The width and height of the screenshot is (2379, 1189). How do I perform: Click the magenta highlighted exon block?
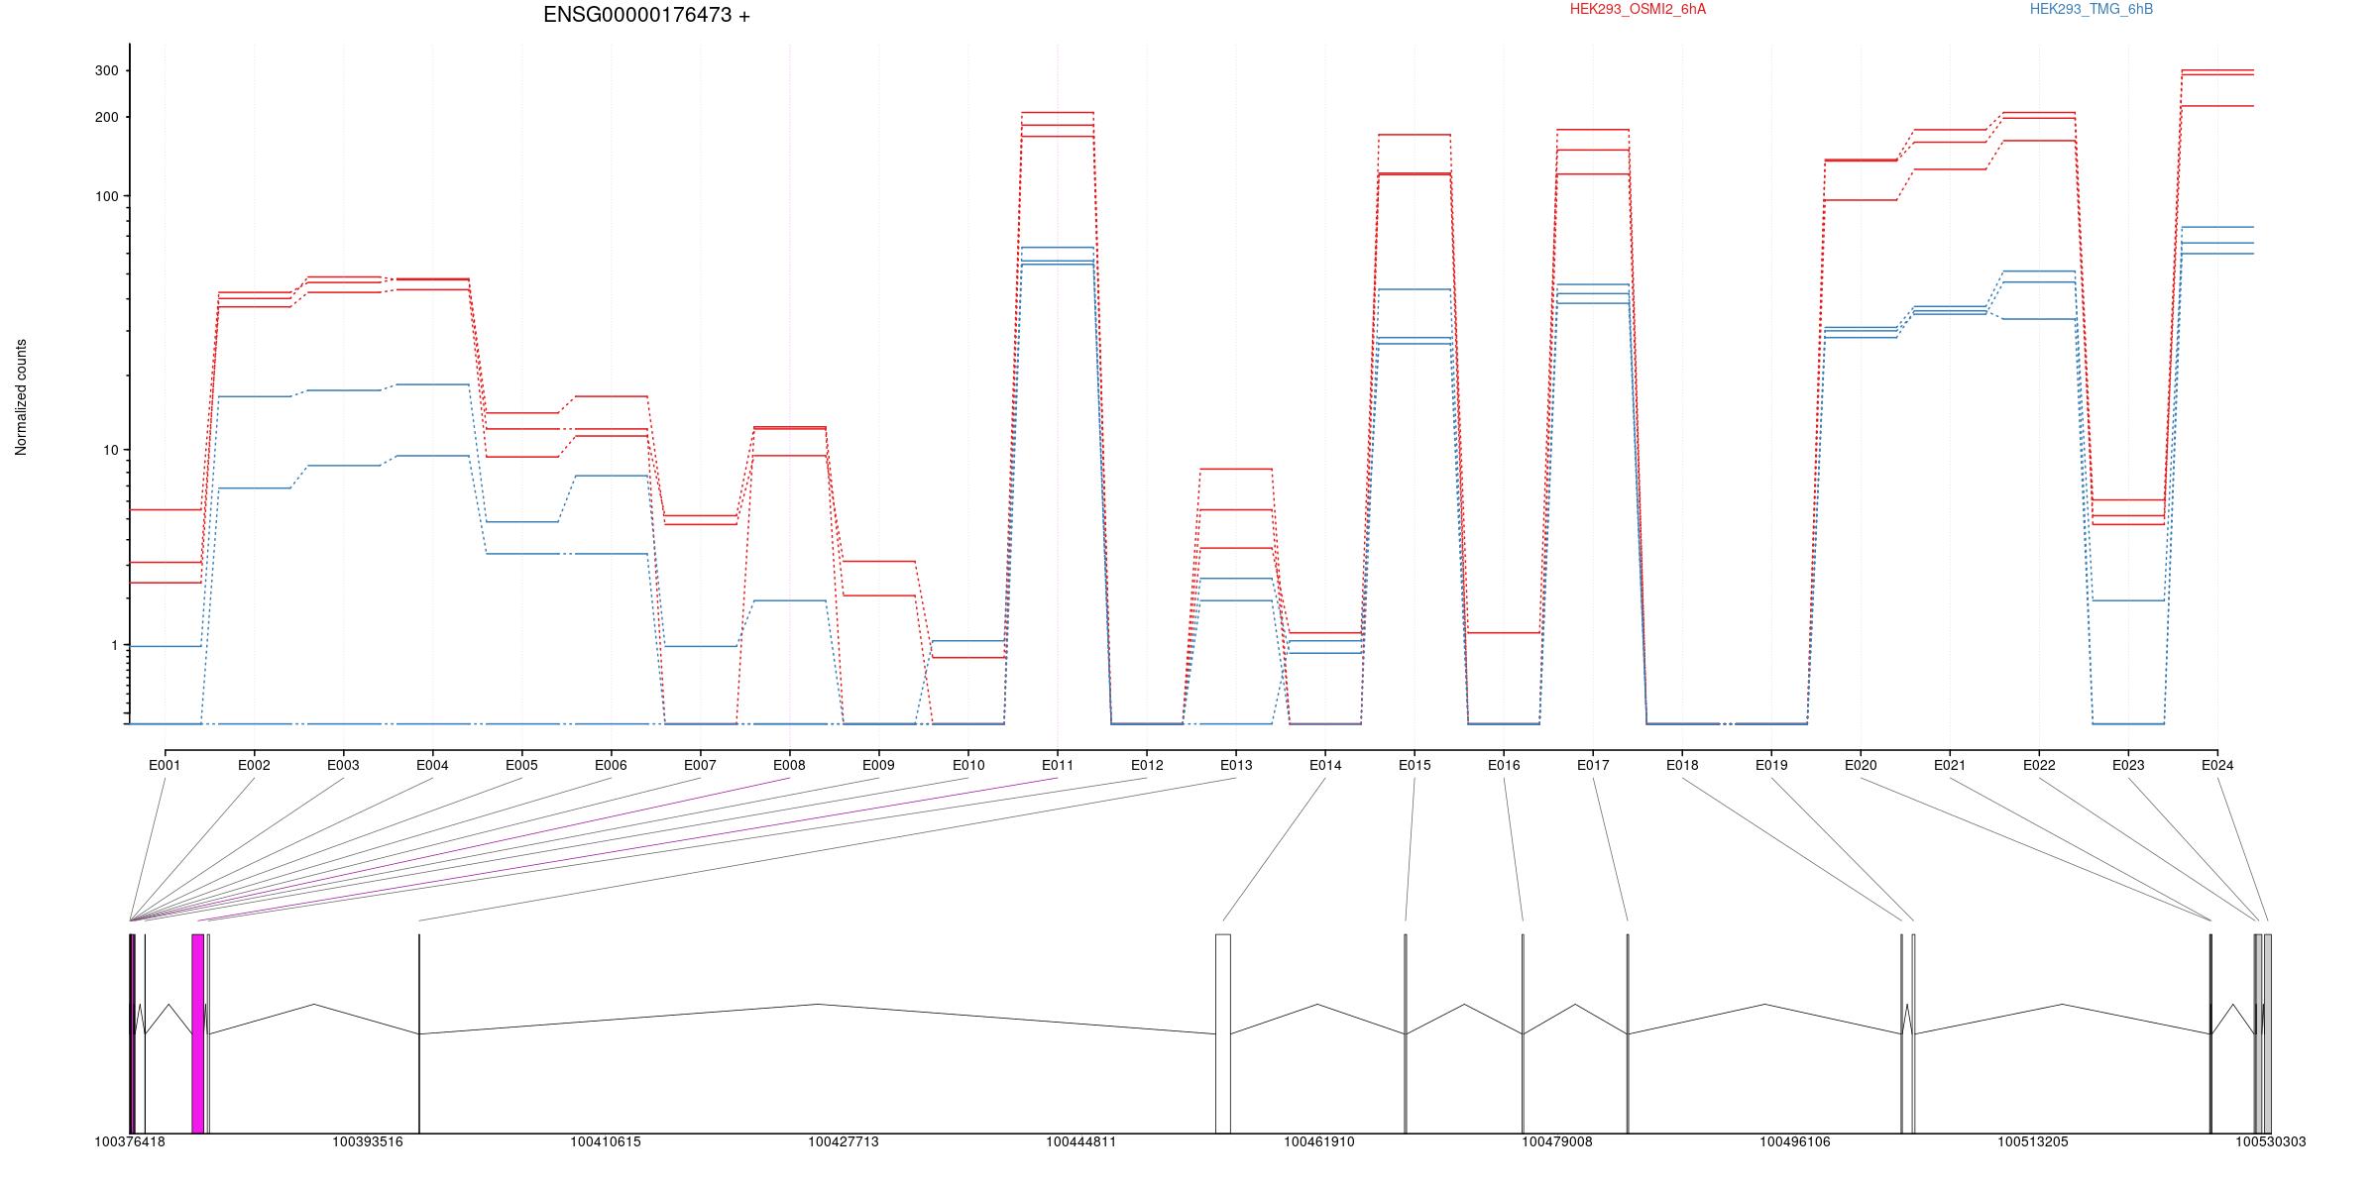pyautogui.click(x=198, y=1033)
